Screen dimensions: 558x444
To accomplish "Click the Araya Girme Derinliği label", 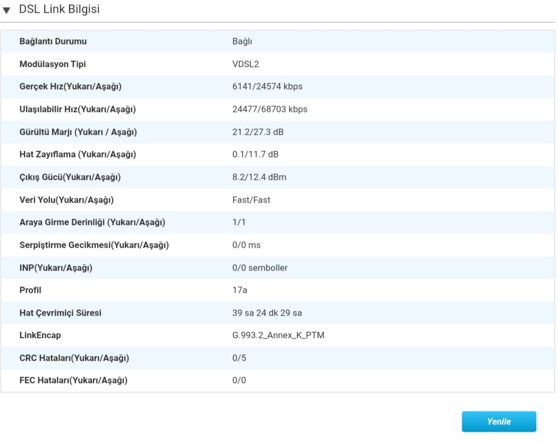I will (x=92, y=223).
